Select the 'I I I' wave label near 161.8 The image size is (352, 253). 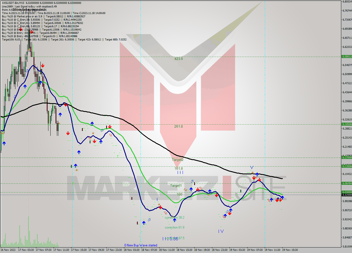(x=180, y=172)
